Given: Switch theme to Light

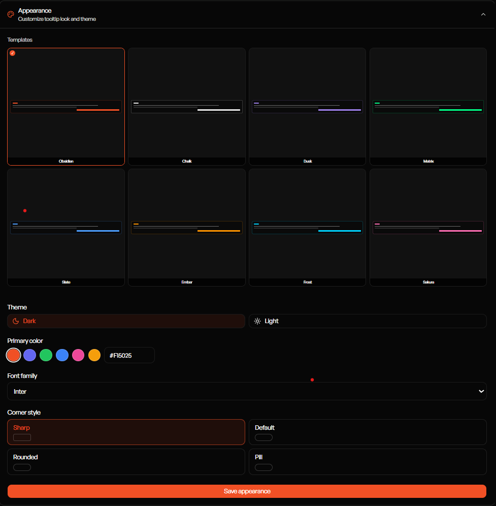Looking at the screenshot, I should point(368,321).
